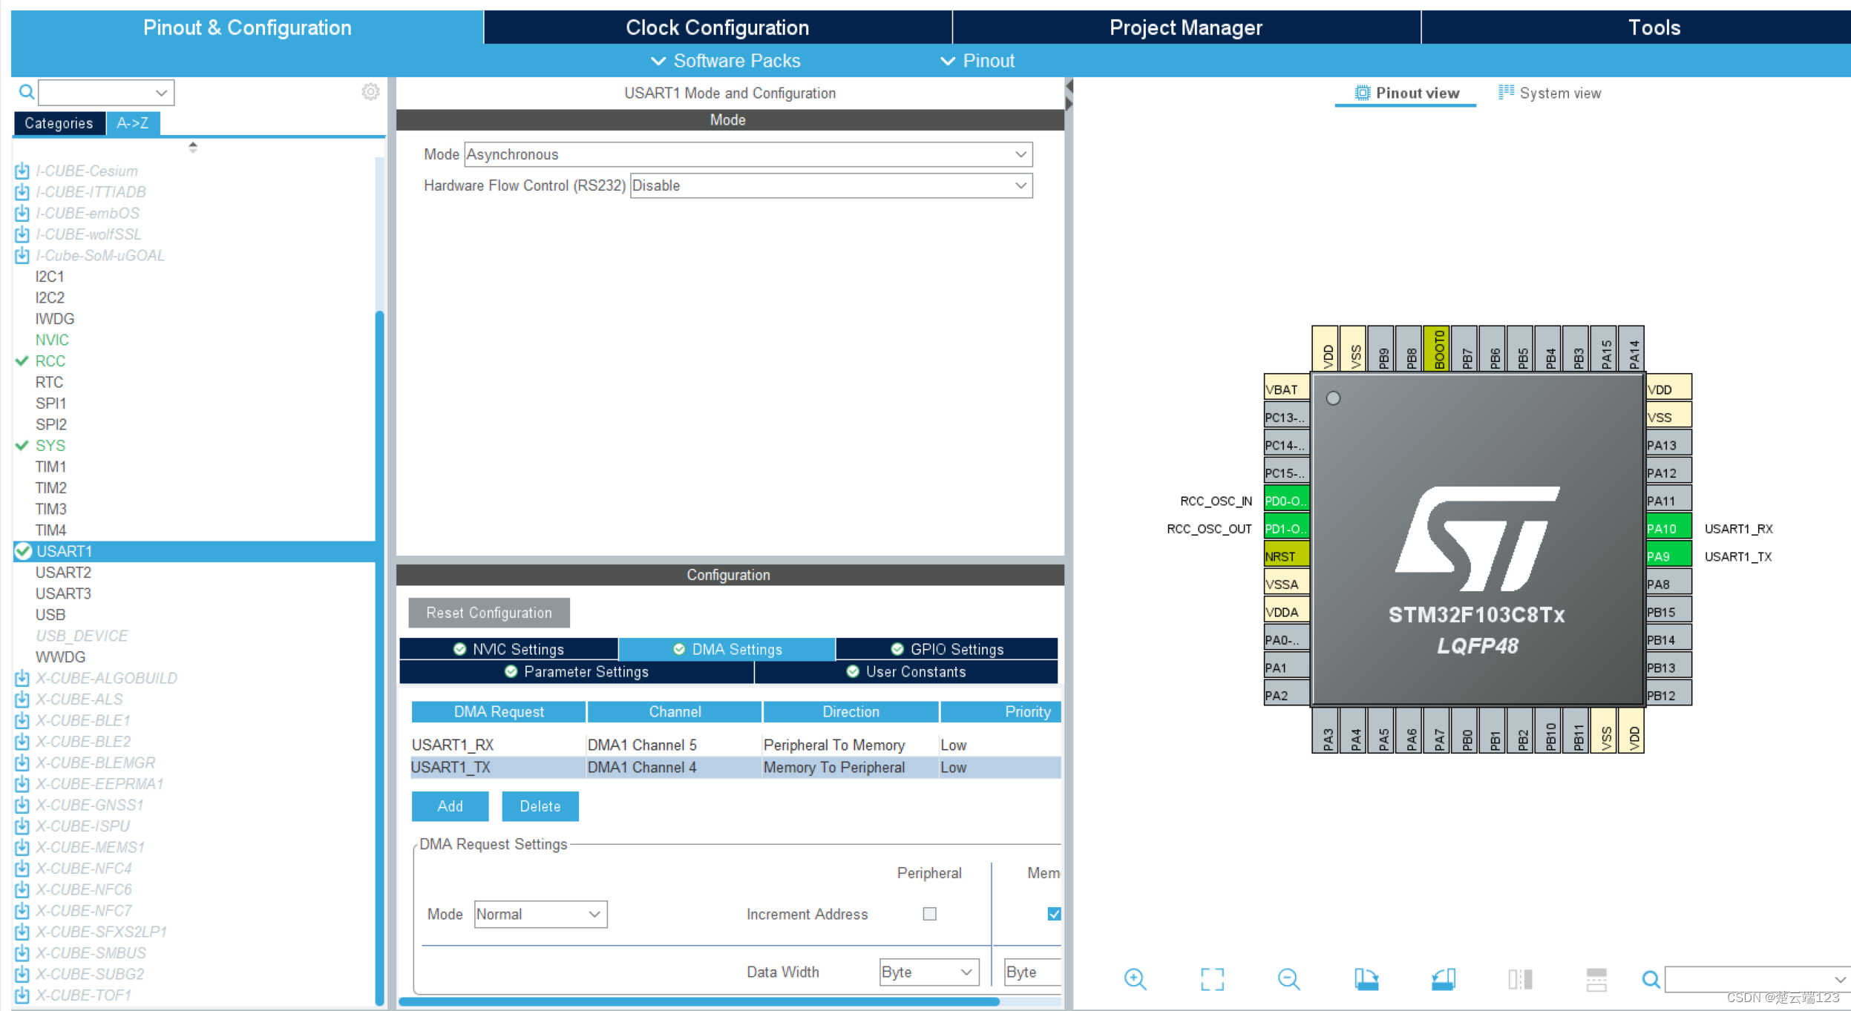Open the DMA Mode Normal dropdown
This screenshot has height=1011, width=1851.
tap(540, 914)
